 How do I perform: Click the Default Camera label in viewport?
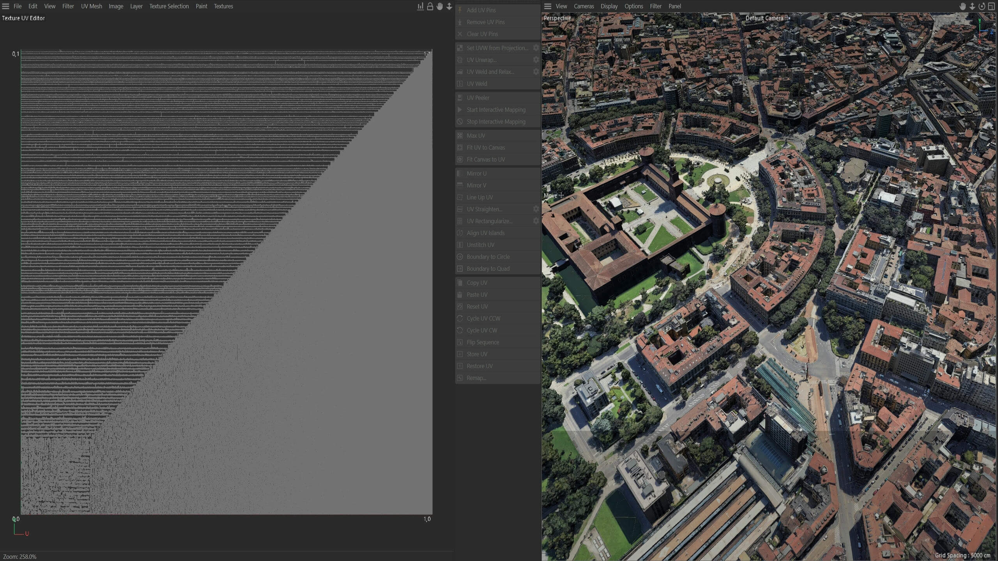(x=764, y=18)
